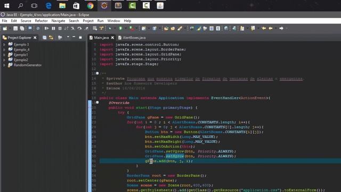Image resolution: width=341 pixels, height=192 pixels.
Task: Open the Run button dropdown arrow
Action: 125,28
